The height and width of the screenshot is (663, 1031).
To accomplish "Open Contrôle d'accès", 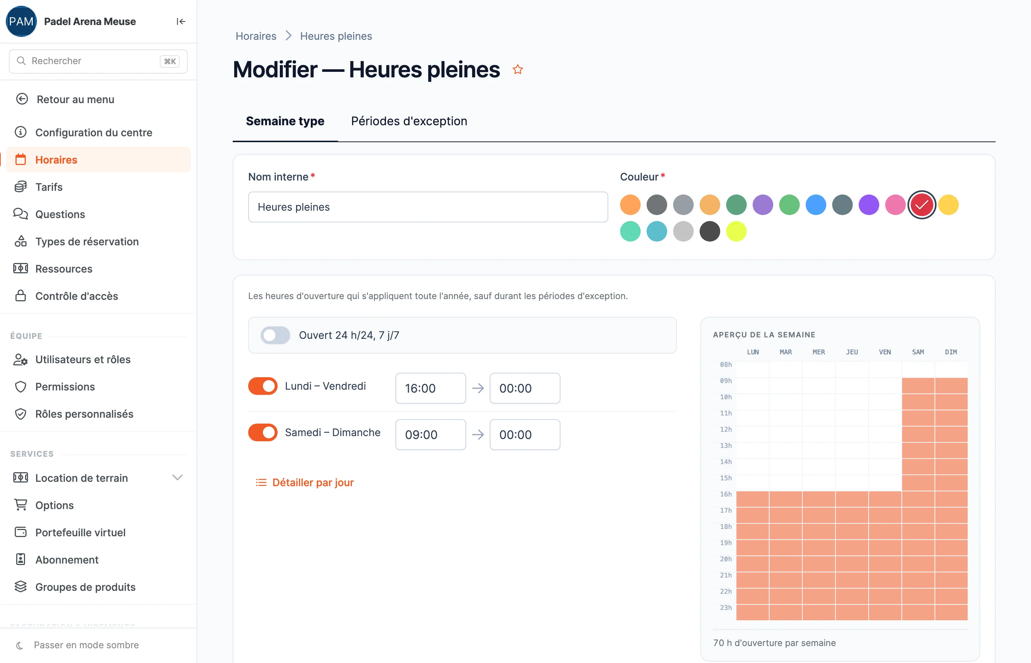I will click(99, 296).
